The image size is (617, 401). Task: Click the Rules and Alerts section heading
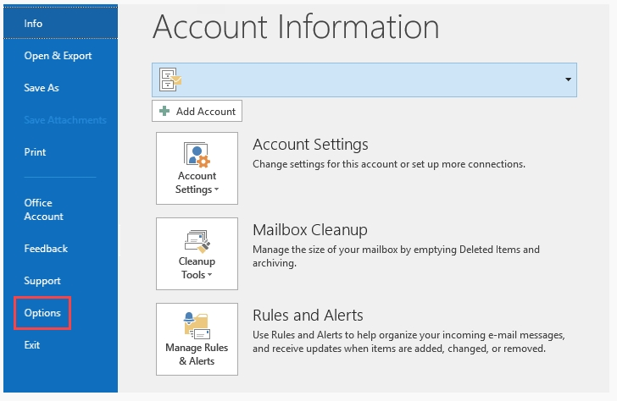tap(308, 315)
